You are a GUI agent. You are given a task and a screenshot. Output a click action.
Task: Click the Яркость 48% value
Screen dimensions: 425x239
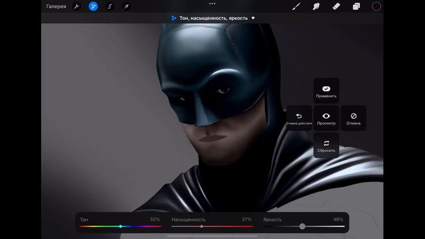(x=338, y=220)
